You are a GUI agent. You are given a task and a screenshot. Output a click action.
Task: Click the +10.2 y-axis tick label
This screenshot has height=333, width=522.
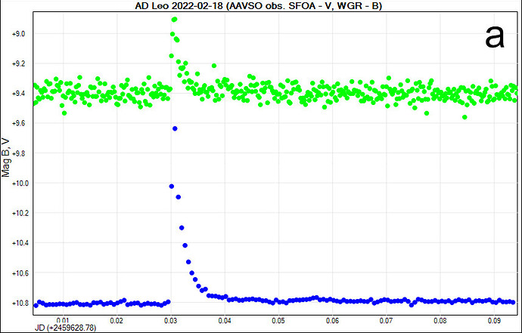pyautogui.click(x=18, y=213)
